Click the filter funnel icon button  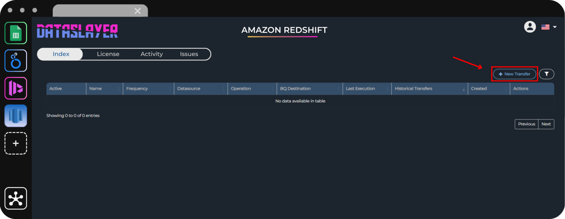click(546, 74)
